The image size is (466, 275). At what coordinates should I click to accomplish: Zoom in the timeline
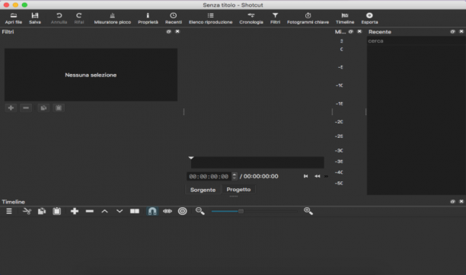pyautogui.click(x=308, y=211)
